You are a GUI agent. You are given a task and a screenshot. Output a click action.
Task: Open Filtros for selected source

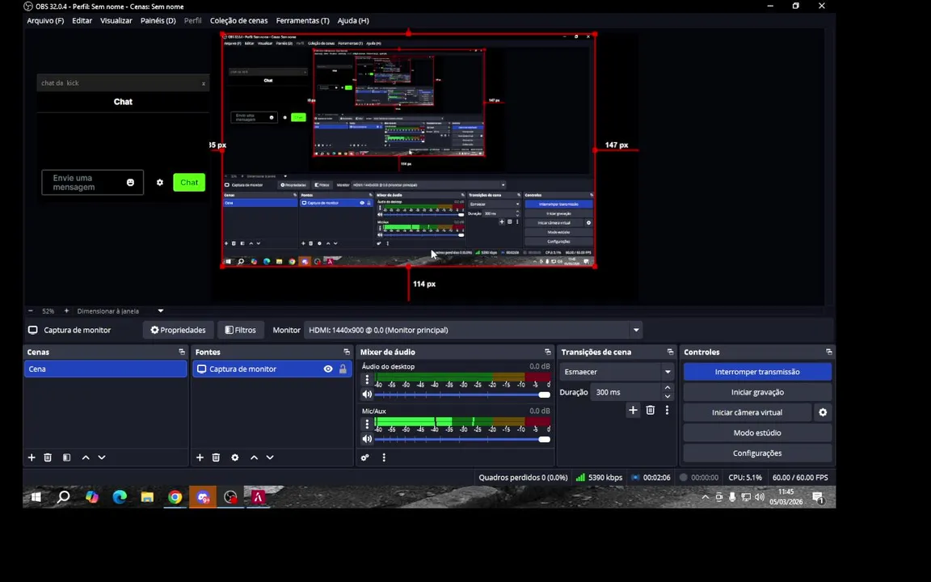tap(241, 330)
